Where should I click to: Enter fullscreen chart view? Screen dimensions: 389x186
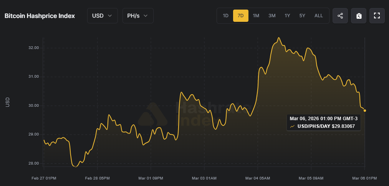point(377,16)
